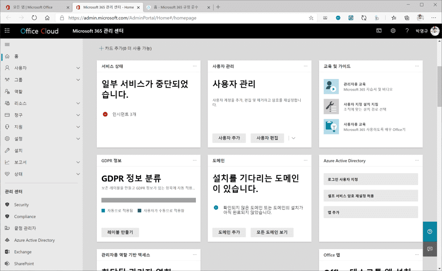Open browser more options ellipsis

[x=434, y=18]
